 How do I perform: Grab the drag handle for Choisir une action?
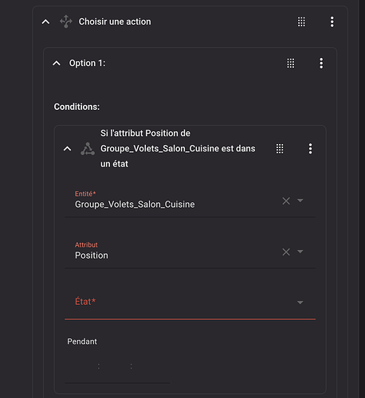pos(301,21)
